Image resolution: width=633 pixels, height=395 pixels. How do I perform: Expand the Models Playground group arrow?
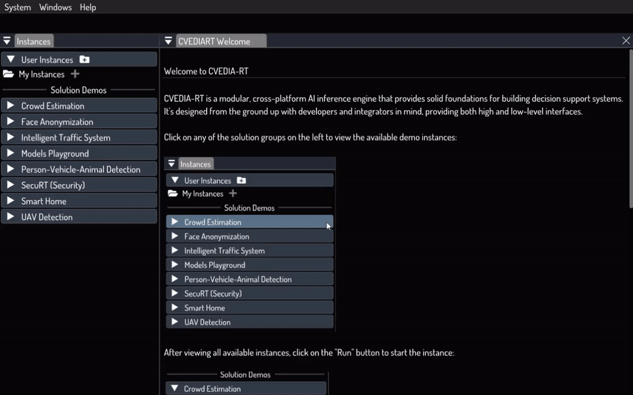pyautogui.click(x=11, y=153)
